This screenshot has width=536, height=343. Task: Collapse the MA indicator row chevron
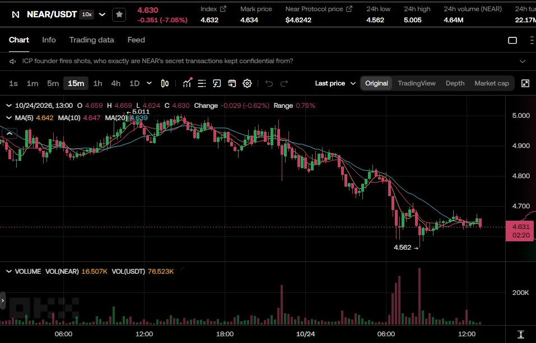(x=9, y=118)
